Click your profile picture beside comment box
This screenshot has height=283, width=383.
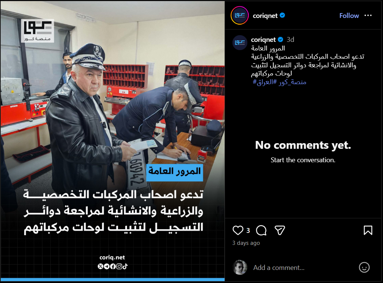click(x=240, y=267)
